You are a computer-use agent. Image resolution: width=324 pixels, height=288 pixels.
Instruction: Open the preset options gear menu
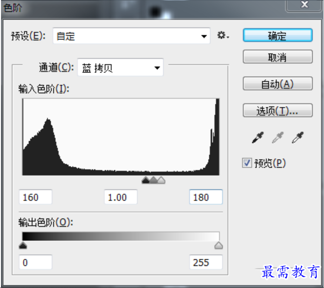[x=223, y=35]
